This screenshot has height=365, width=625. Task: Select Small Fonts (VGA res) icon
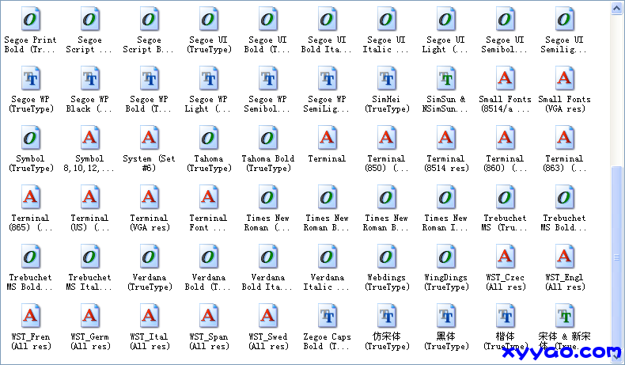pos(565,78)
